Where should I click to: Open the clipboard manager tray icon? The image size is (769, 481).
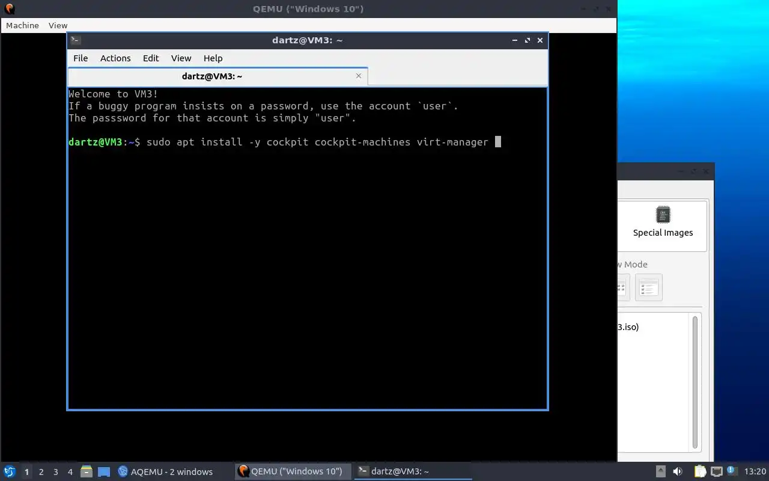point(701,471)
